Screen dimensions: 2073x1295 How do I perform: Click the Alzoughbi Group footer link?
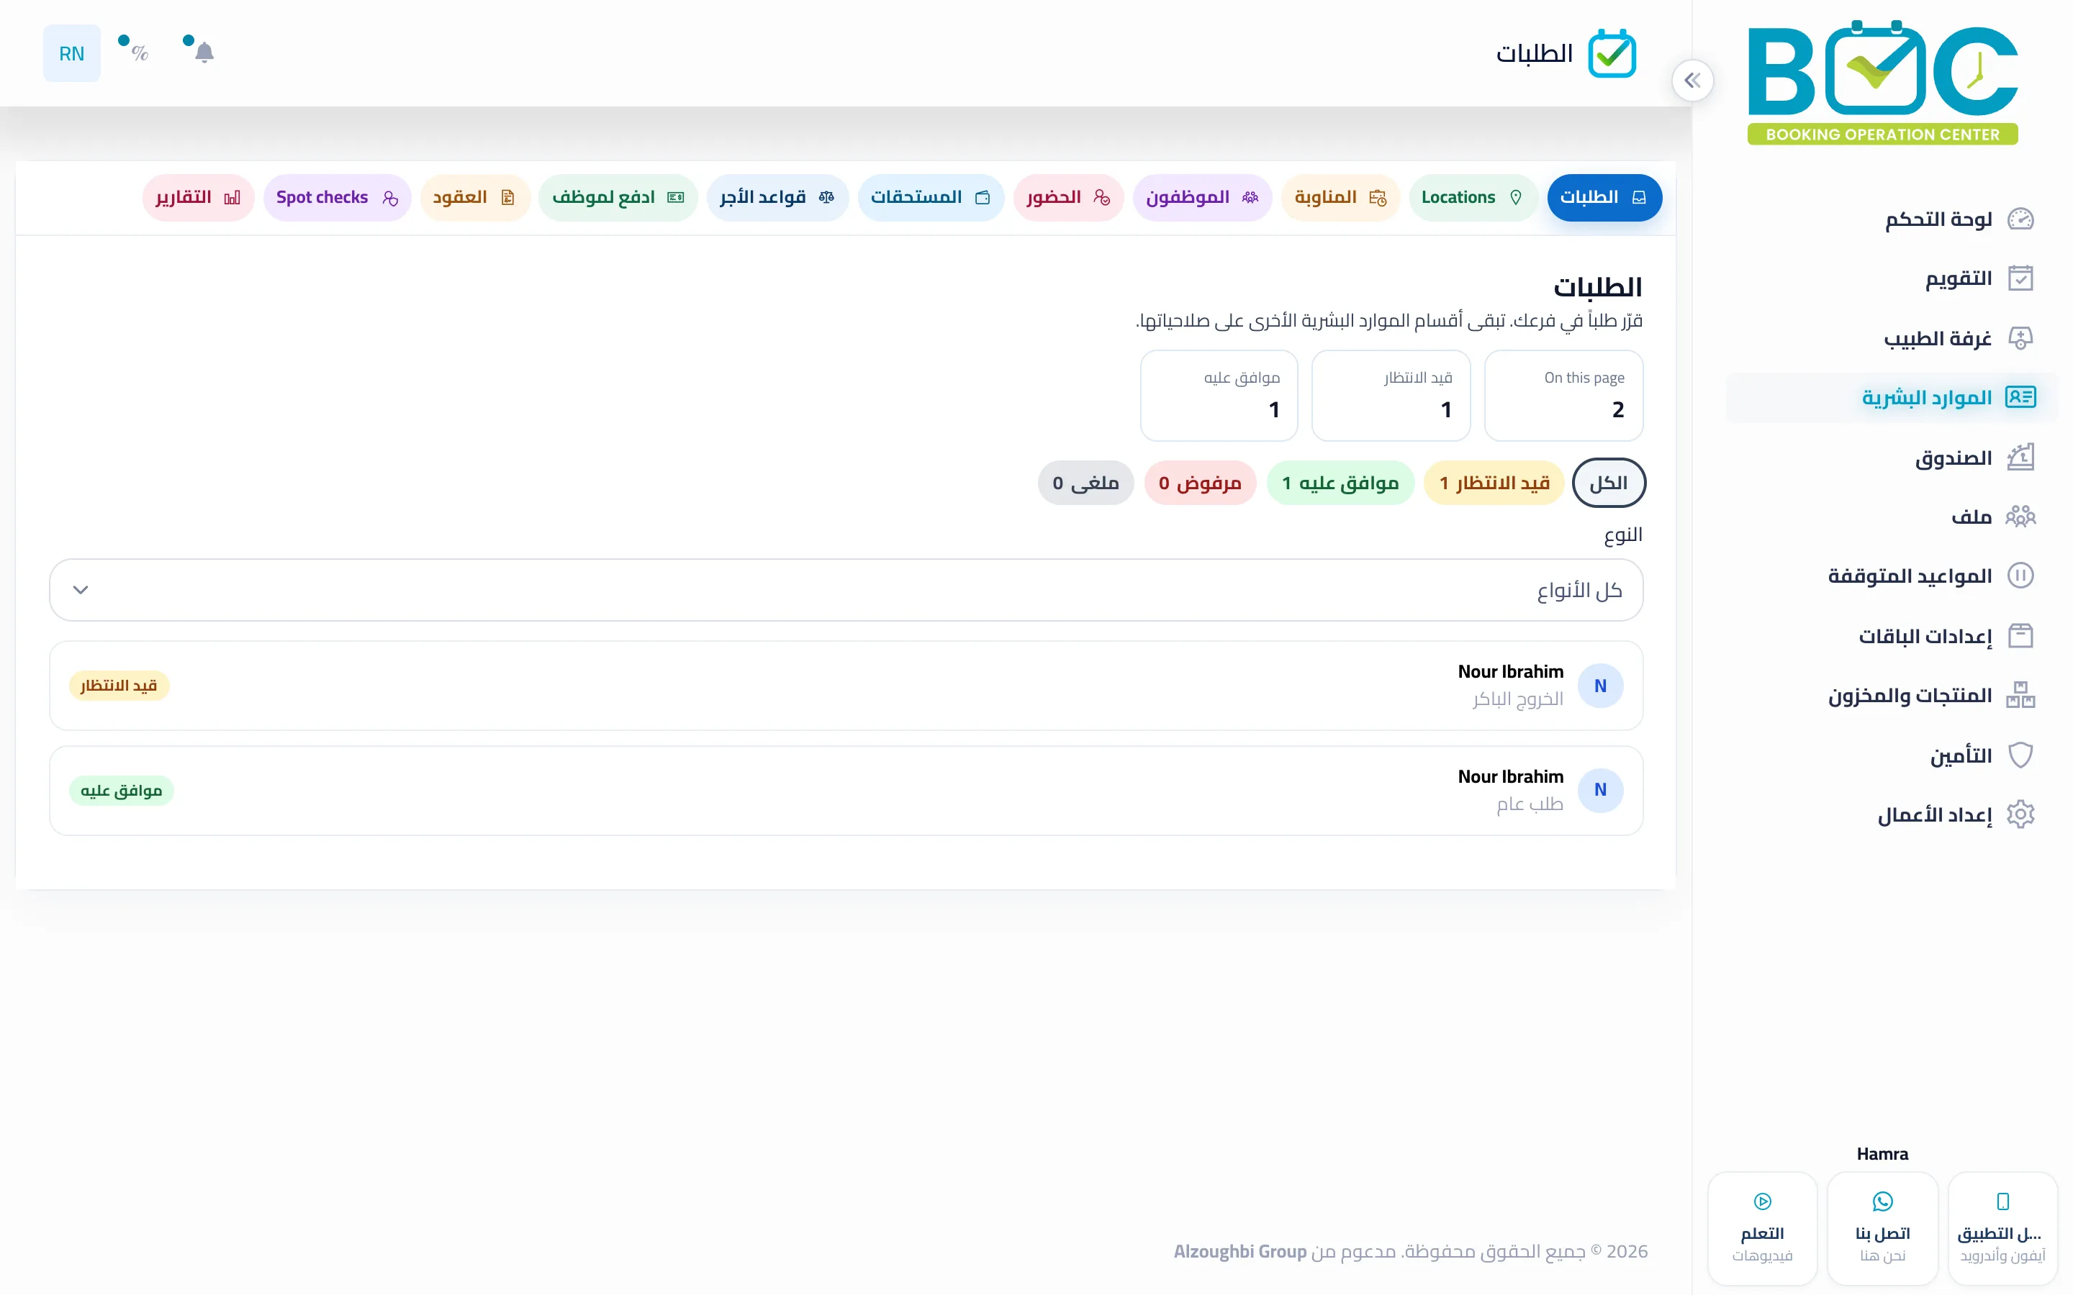pos(1239,1252)
